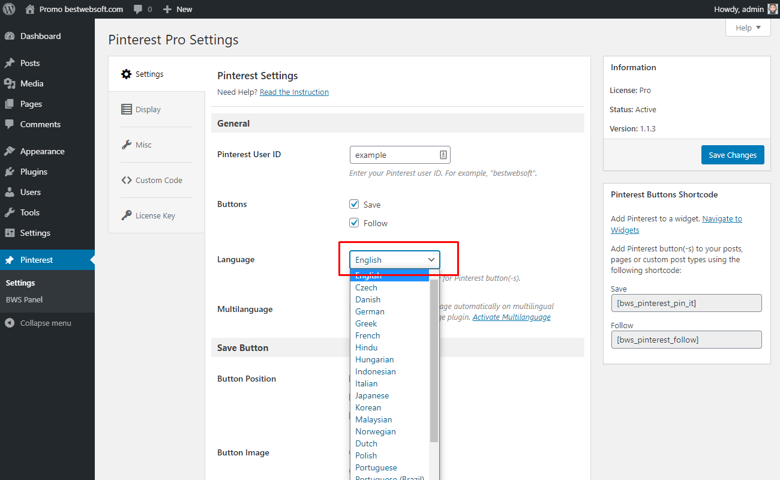Click the Display tab list icon
Viewport: 780px width, 480px height.
pyautogui.click(x=126, y=109)
